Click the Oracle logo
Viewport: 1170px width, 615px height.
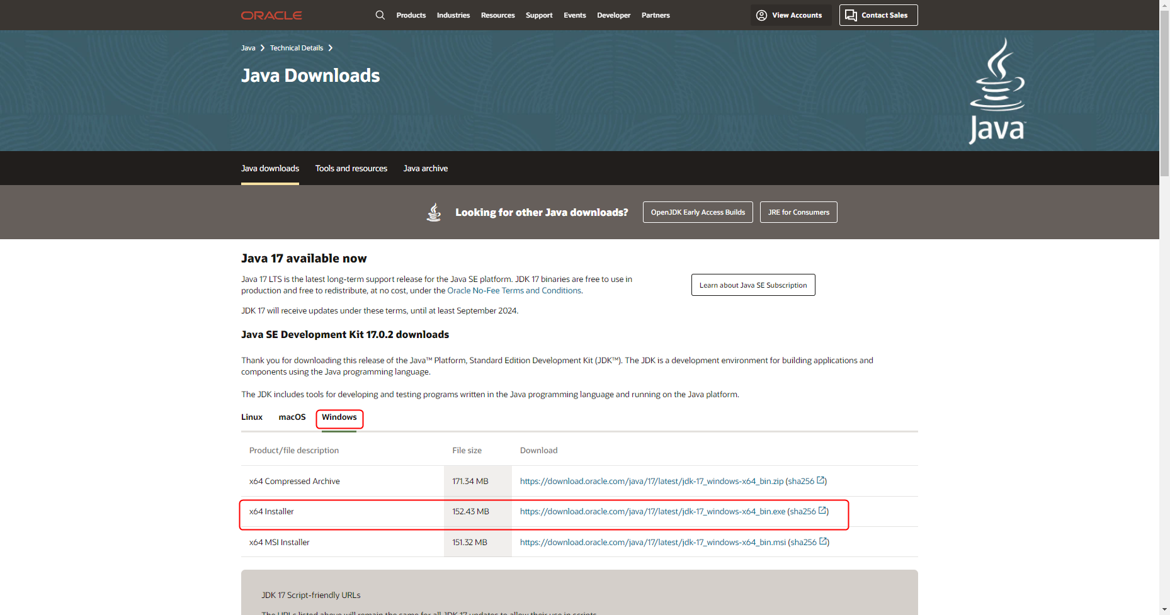coord(271,15)
